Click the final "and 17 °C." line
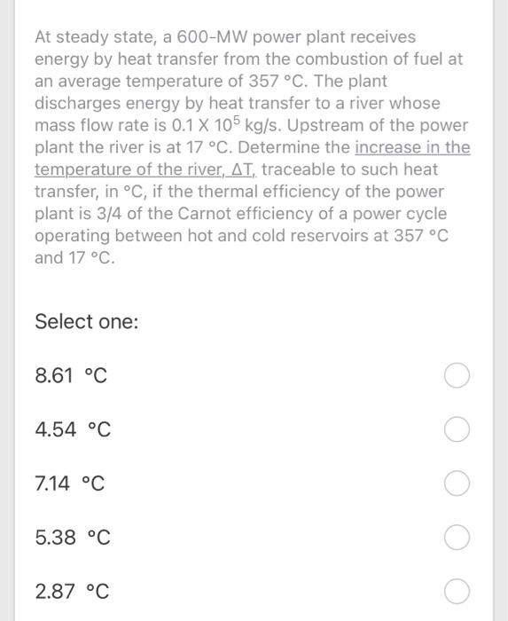The width and height of the screenshot is (508, 621). pos(74,258)
